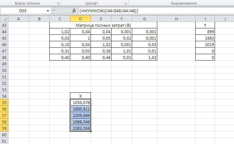234x144 pixels.
Task: Select column C header
Action: (x=60, y=19)
